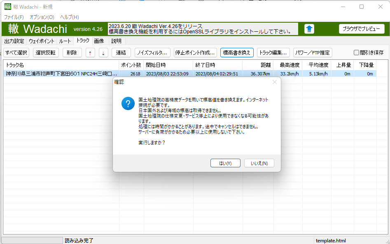
Task: Confirm with the はい(Y) button
Action: 225,163
